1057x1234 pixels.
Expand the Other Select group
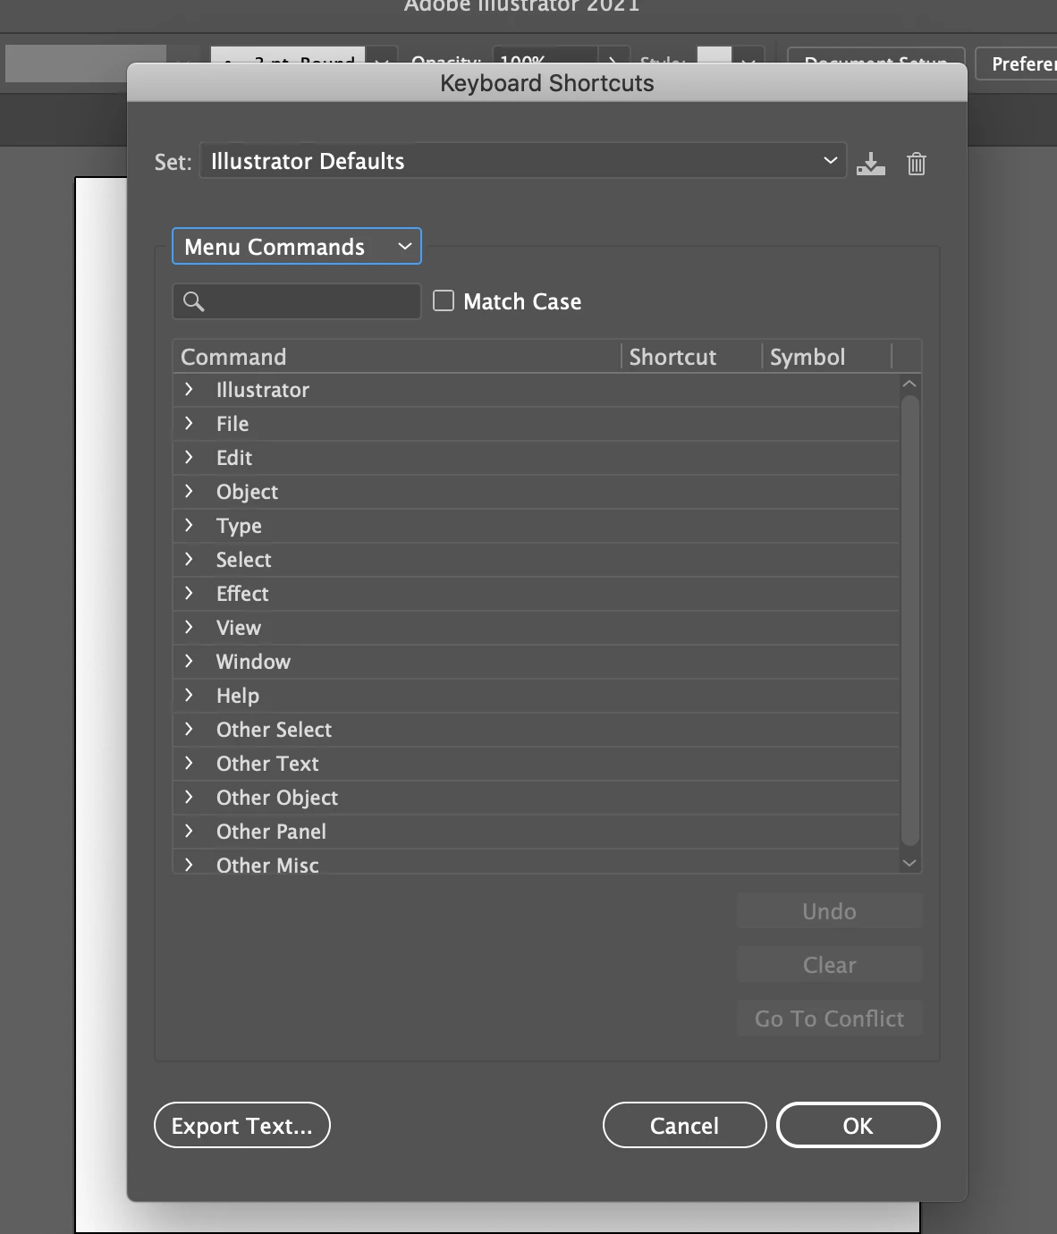pos(189,729)
